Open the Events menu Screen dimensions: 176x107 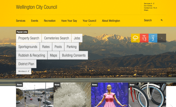pos(35,21)
